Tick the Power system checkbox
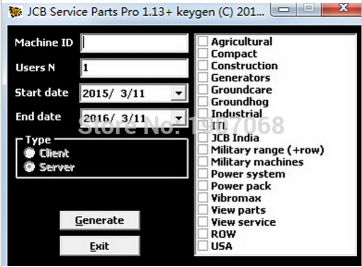Screen dimensions: 362x267 click(203, 174)
